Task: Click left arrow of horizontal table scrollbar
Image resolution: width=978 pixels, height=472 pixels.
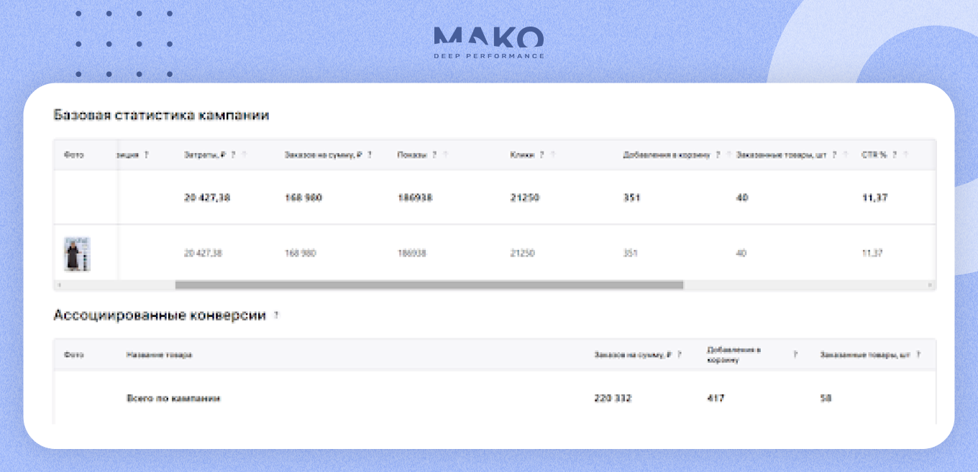Action: 58,285
